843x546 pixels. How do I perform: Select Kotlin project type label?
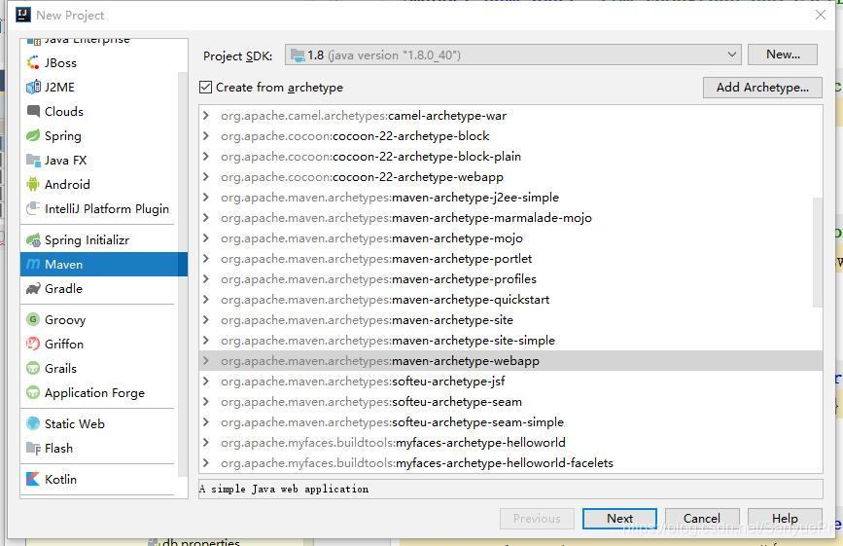(60, 479)
